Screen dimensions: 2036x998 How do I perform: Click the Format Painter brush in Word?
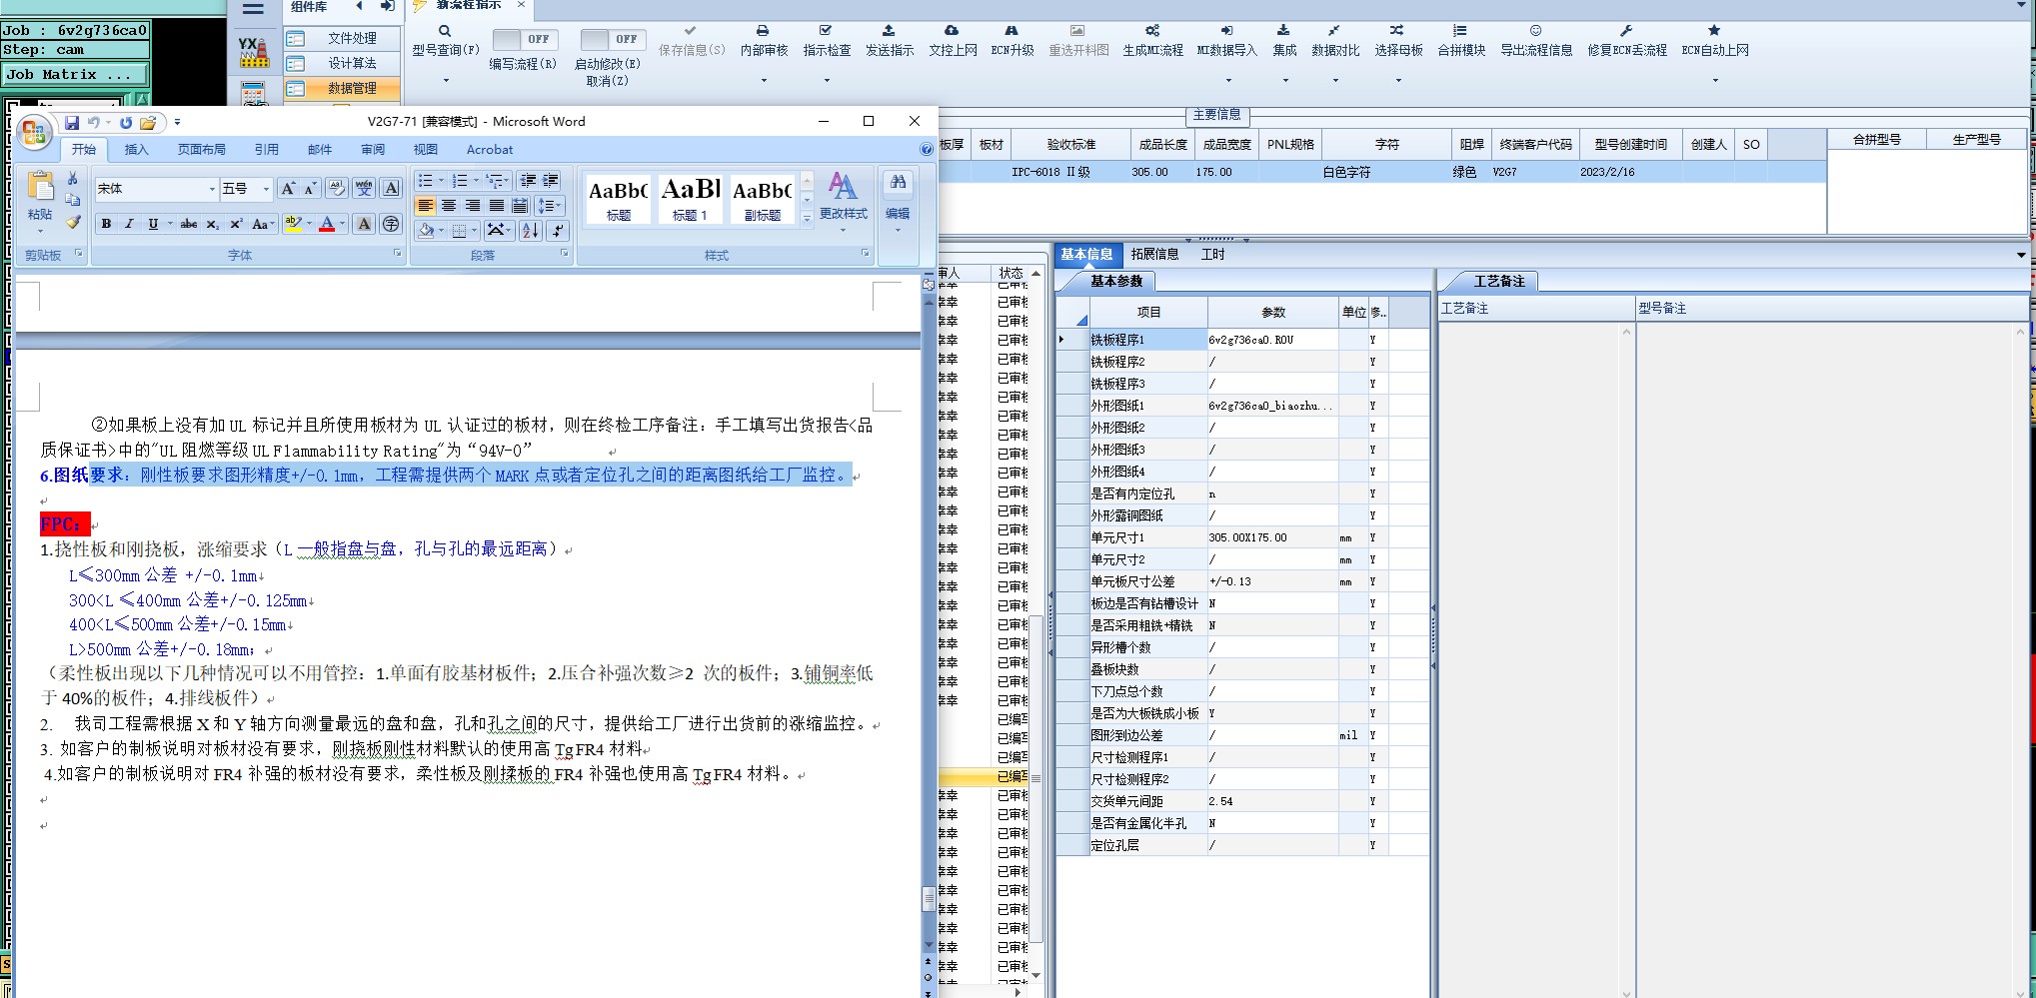pos(73,222)
